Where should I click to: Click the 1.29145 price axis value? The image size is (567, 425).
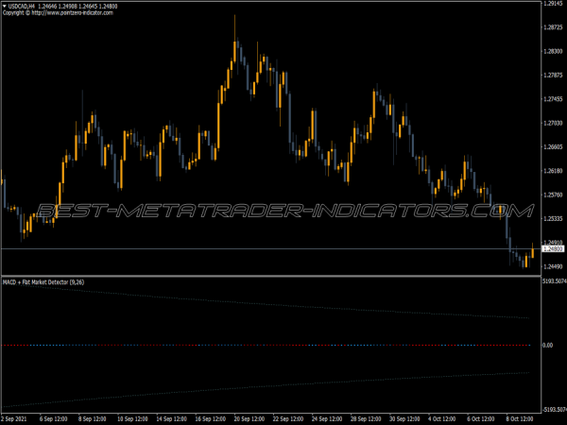[553, 3]
